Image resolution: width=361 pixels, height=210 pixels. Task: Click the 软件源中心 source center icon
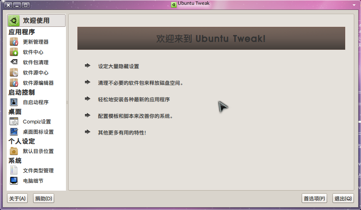click(14, 73)
